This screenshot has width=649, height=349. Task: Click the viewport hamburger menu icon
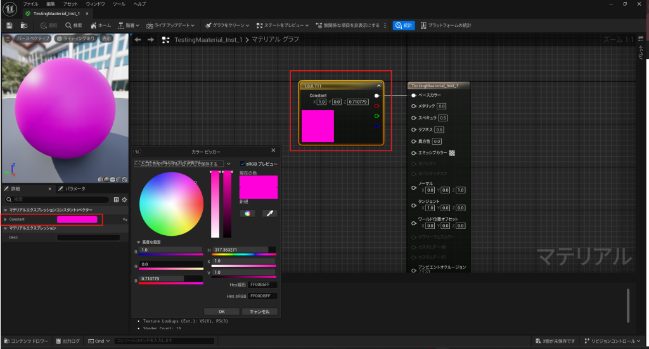point(8,39)
